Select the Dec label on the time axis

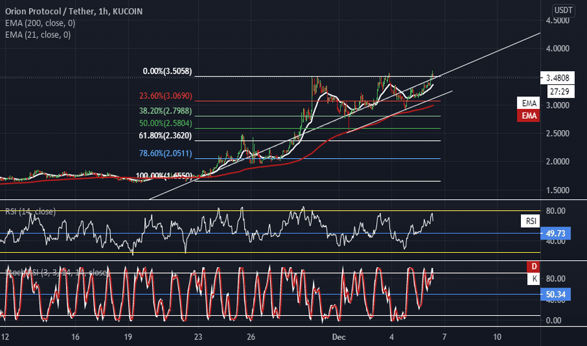pos(339,337)
